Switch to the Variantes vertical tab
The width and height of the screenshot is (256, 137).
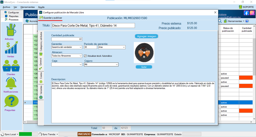[41, 92]
